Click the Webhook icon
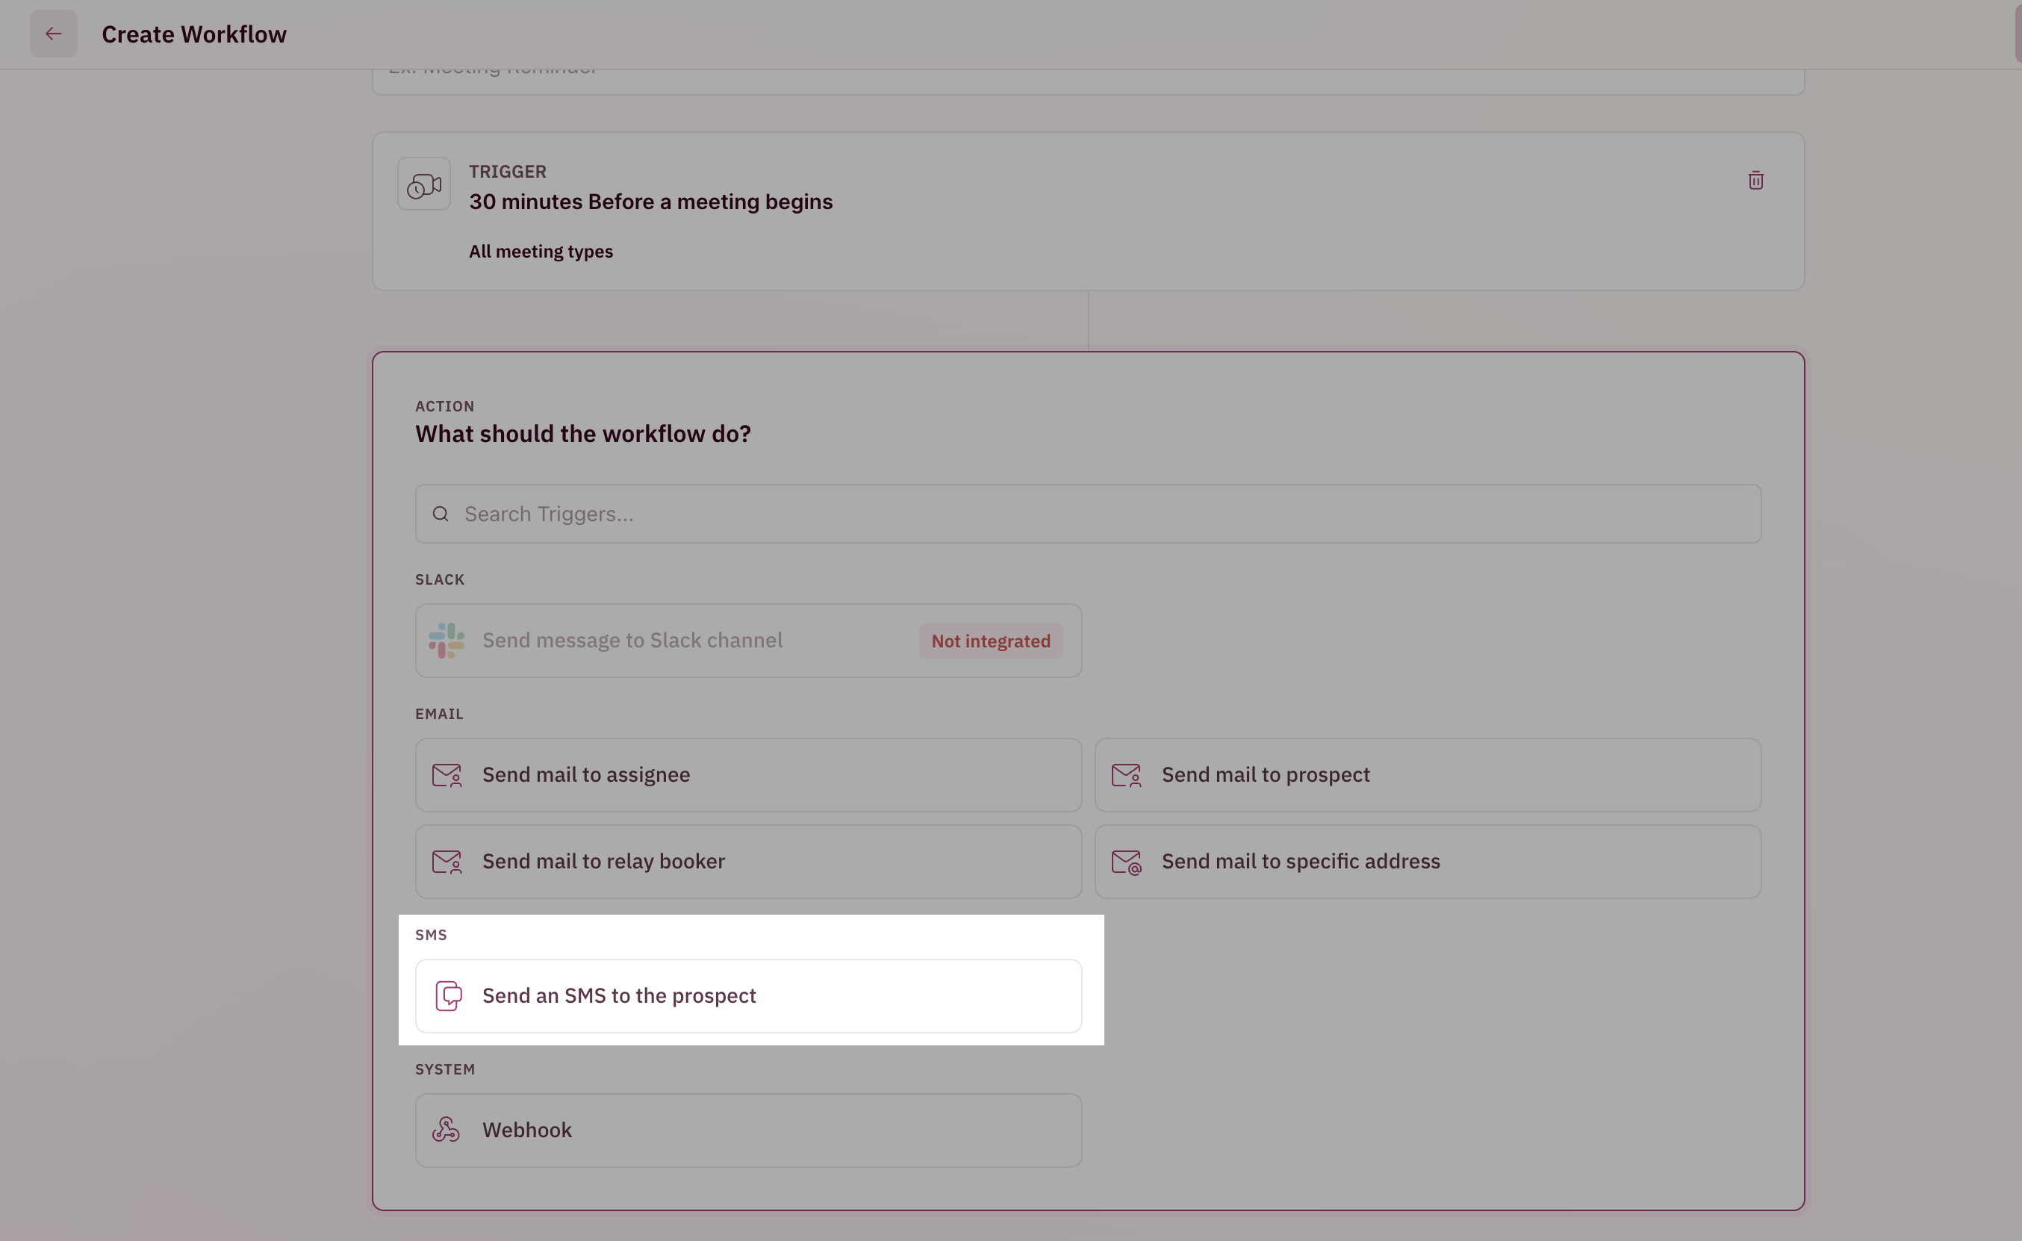 pyautogui.click(x=447, y=1130)
